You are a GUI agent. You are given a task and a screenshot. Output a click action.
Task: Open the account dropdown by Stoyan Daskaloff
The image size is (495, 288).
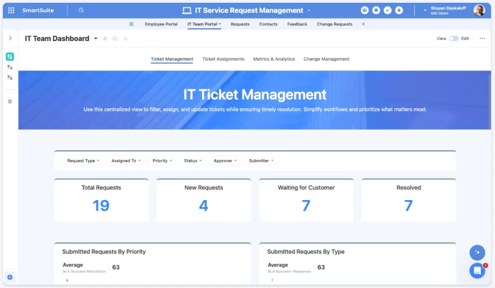425,10
